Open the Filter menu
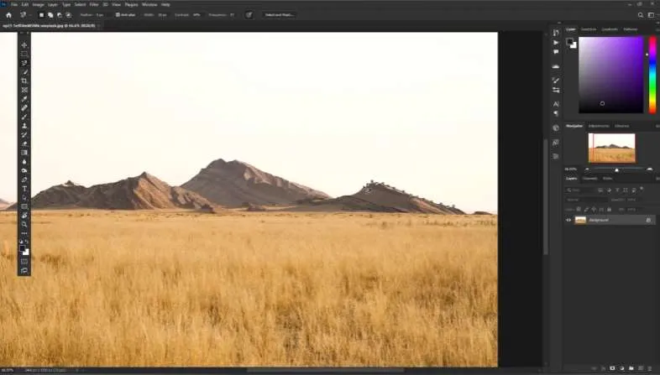This screenshot has height=375, width=660. point(93,4)
